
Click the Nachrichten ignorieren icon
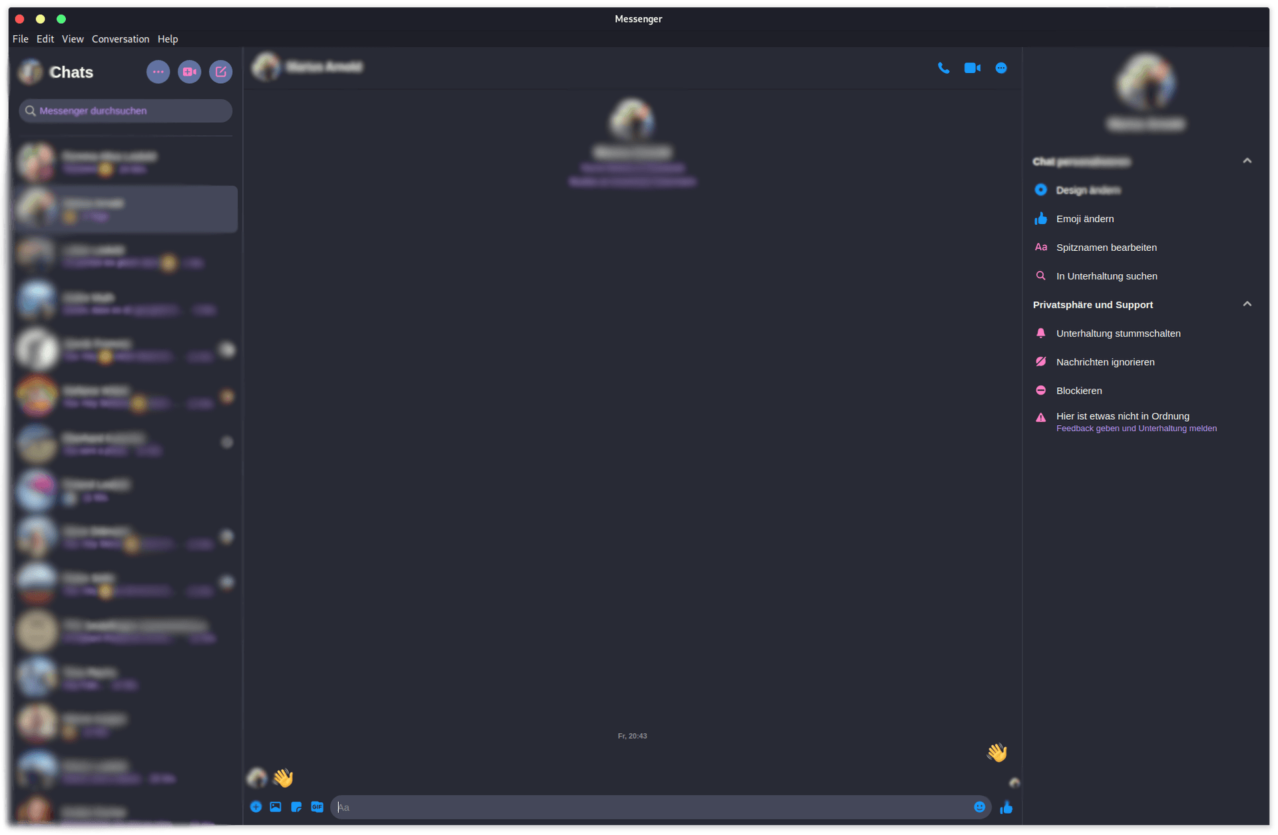pos(1041,362)
